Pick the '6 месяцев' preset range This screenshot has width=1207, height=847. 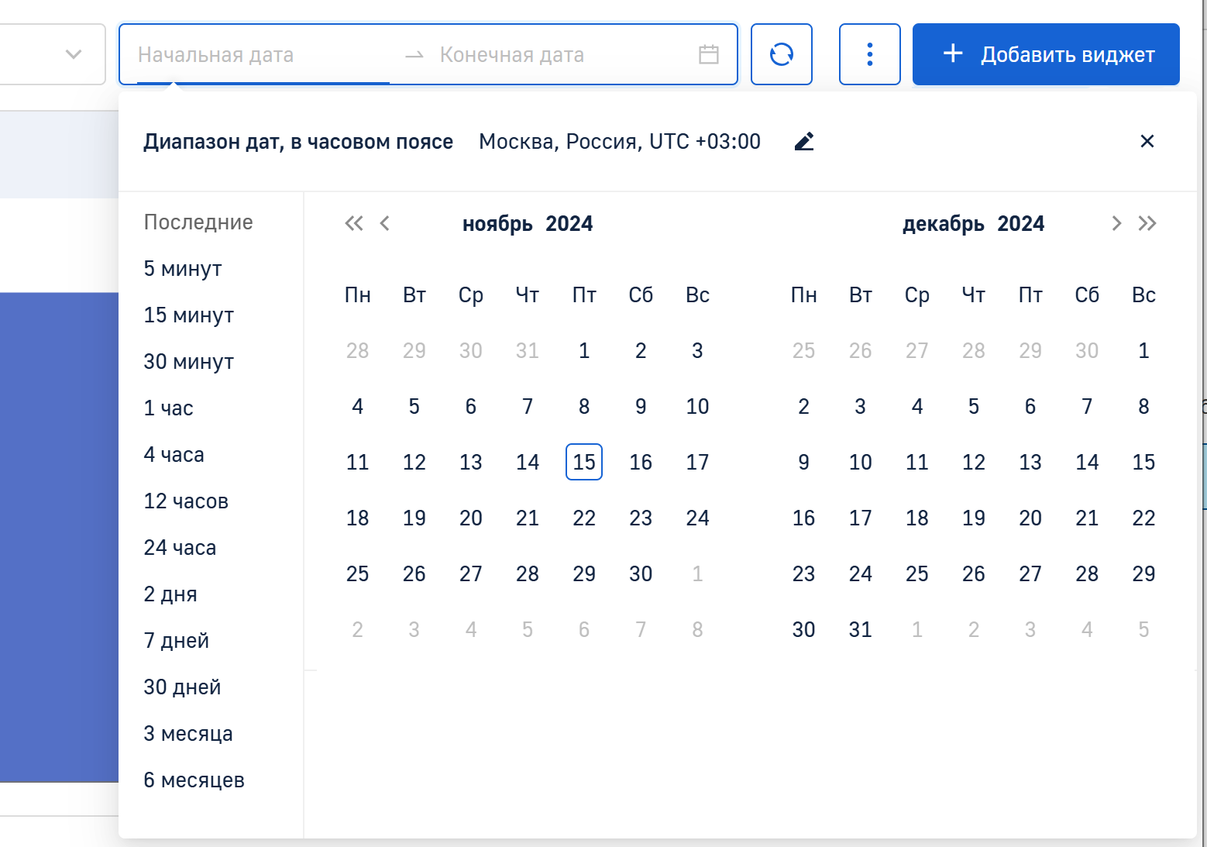(194, 780)
